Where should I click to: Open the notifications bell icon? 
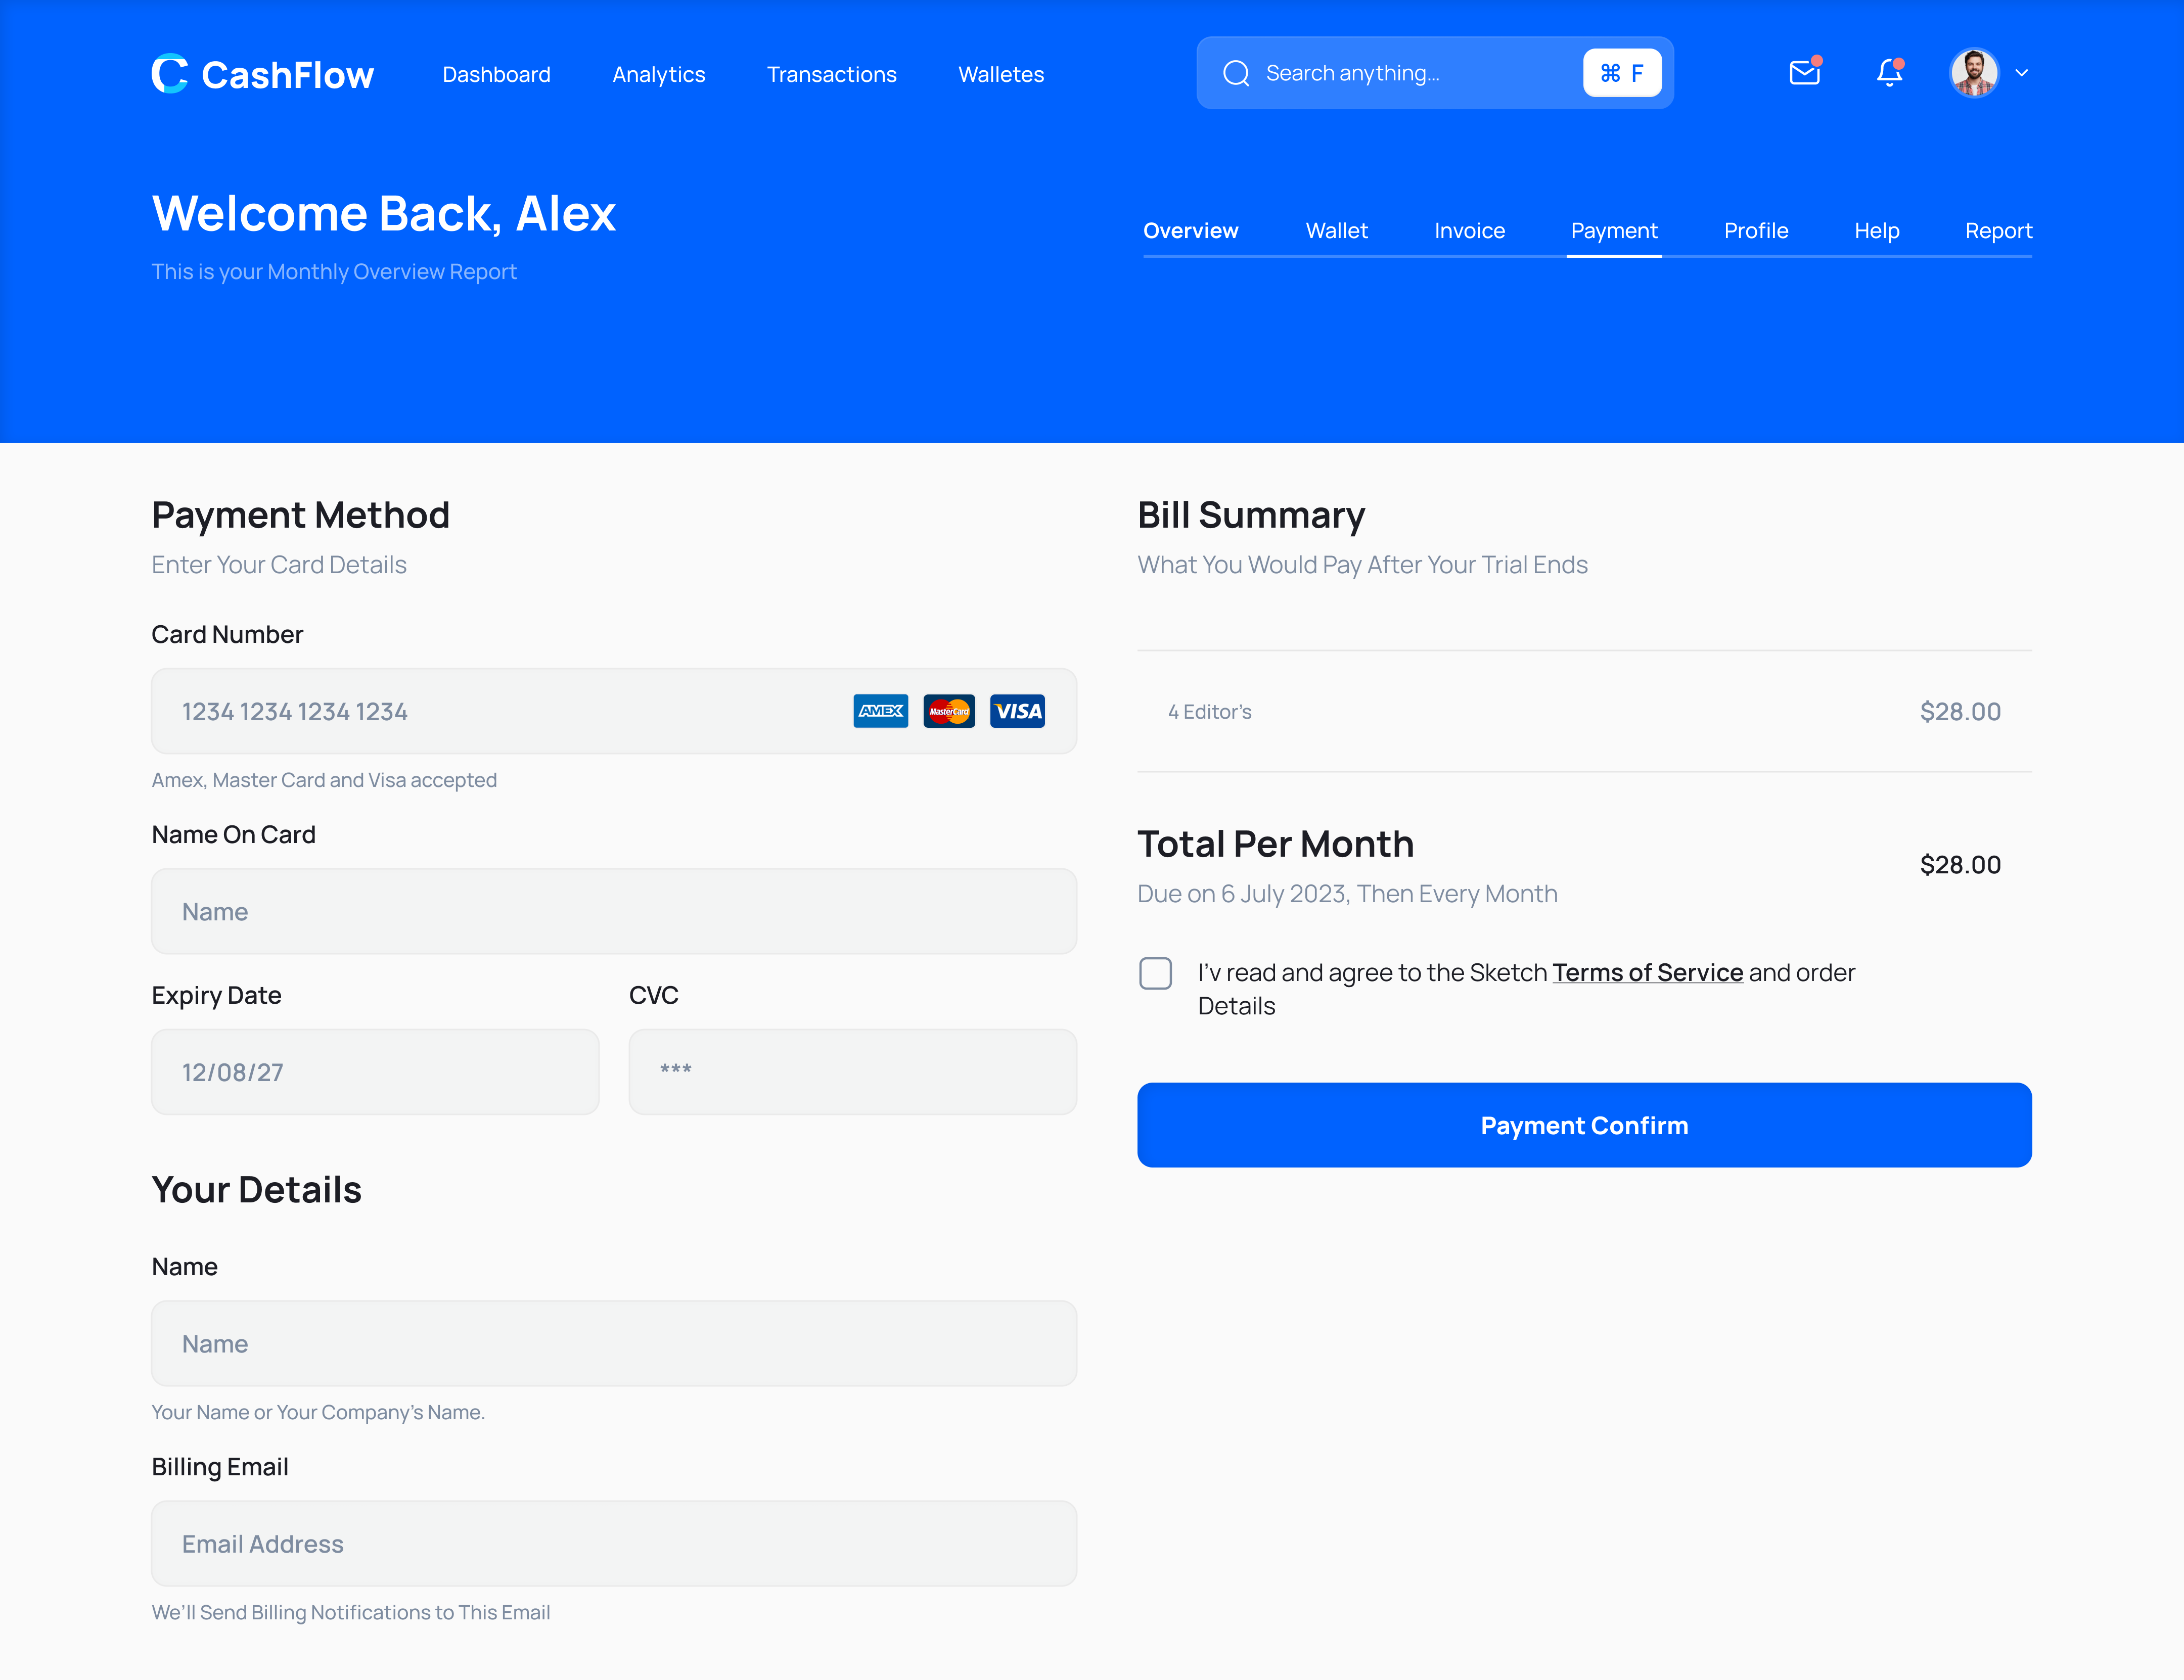[1889, 72]
